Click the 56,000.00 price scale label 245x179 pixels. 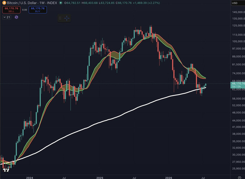point(239,99)
